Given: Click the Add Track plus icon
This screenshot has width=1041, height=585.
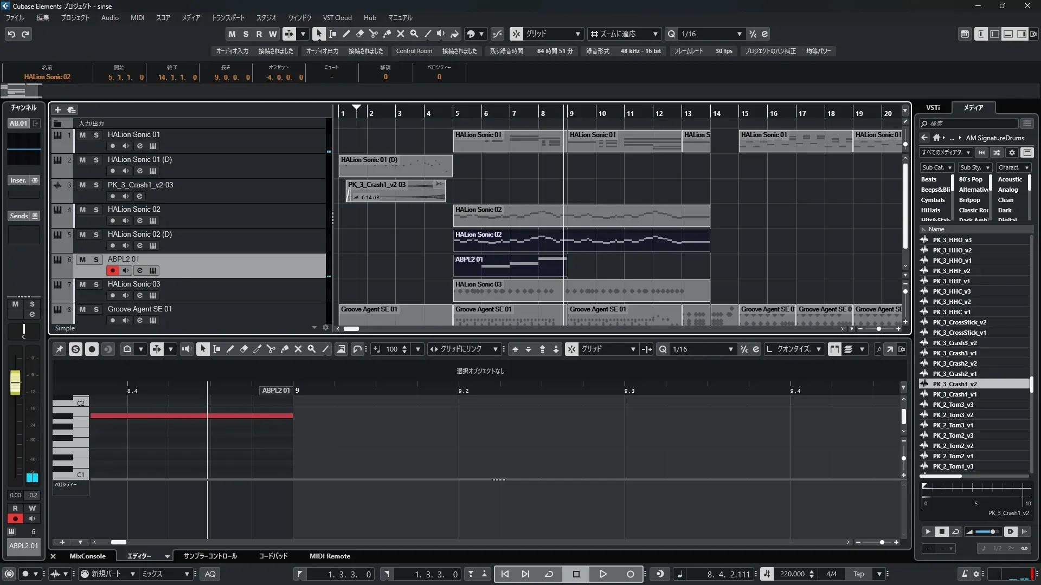Looking at the screenshot, I should point(57,109).
